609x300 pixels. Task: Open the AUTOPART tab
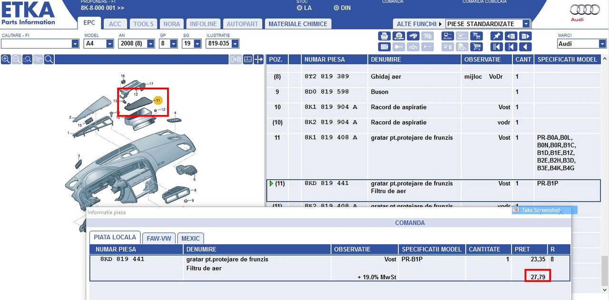242,24
